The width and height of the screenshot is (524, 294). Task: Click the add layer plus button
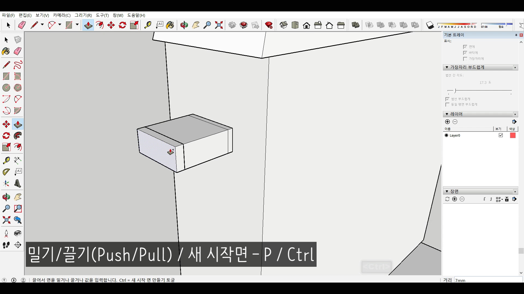[447, 122]
